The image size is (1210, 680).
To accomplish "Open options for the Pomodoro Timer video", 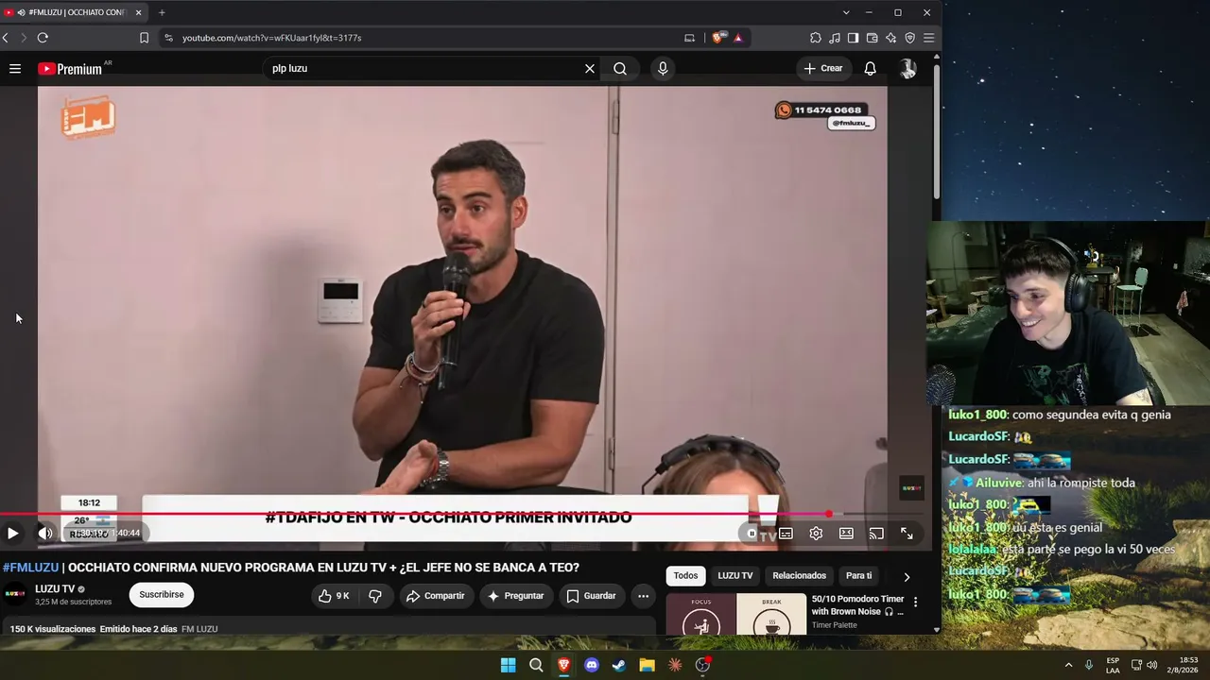I will pos(915,603).
